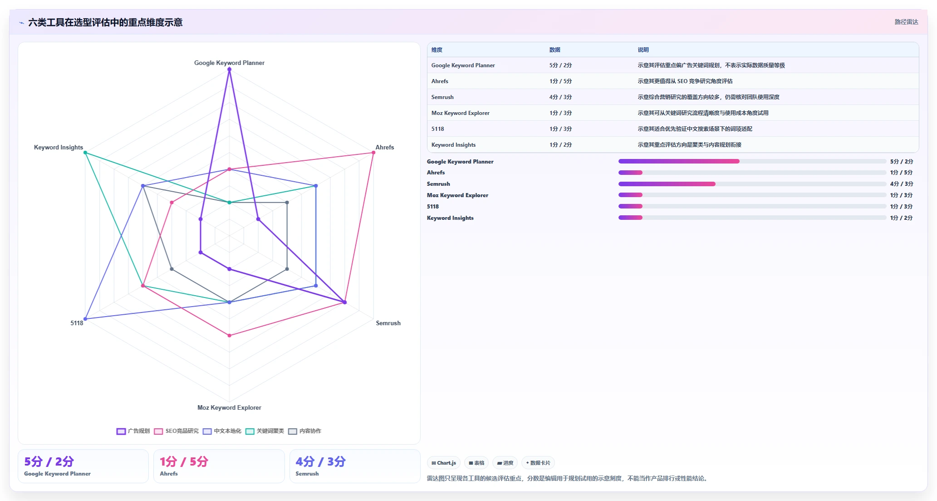The height and width of the screenshot is (501, 937).
Task: Toggle the 广告规划 legend series
Action: 133,431
